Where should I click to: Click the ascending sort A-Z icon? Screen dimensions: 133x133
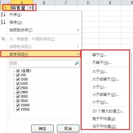tap(3, 14)
